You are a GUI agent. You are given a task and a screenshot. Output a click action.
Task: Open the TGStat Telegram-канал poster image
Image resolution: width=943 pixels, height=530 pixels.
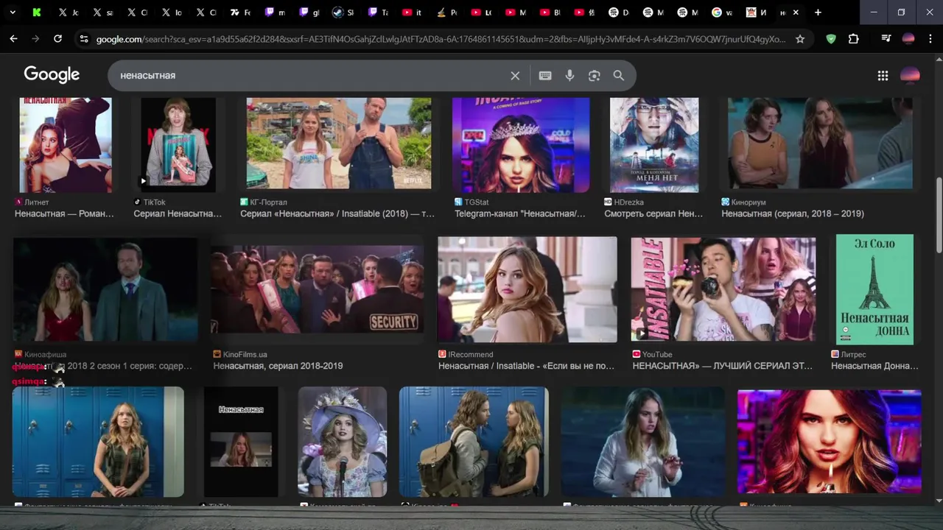pos(521,144)
